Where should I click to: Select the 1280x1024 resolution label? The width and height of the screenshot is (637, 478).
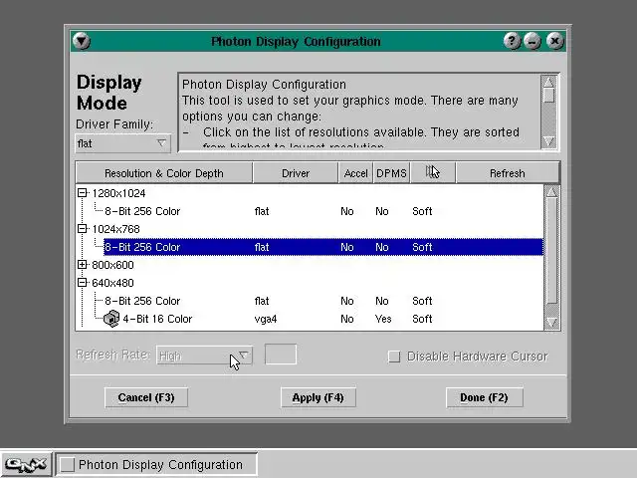[118, 193]
